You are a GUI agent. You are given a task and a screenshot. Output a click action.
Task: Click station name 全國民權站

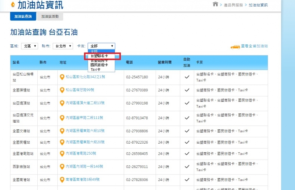(21, 142)
